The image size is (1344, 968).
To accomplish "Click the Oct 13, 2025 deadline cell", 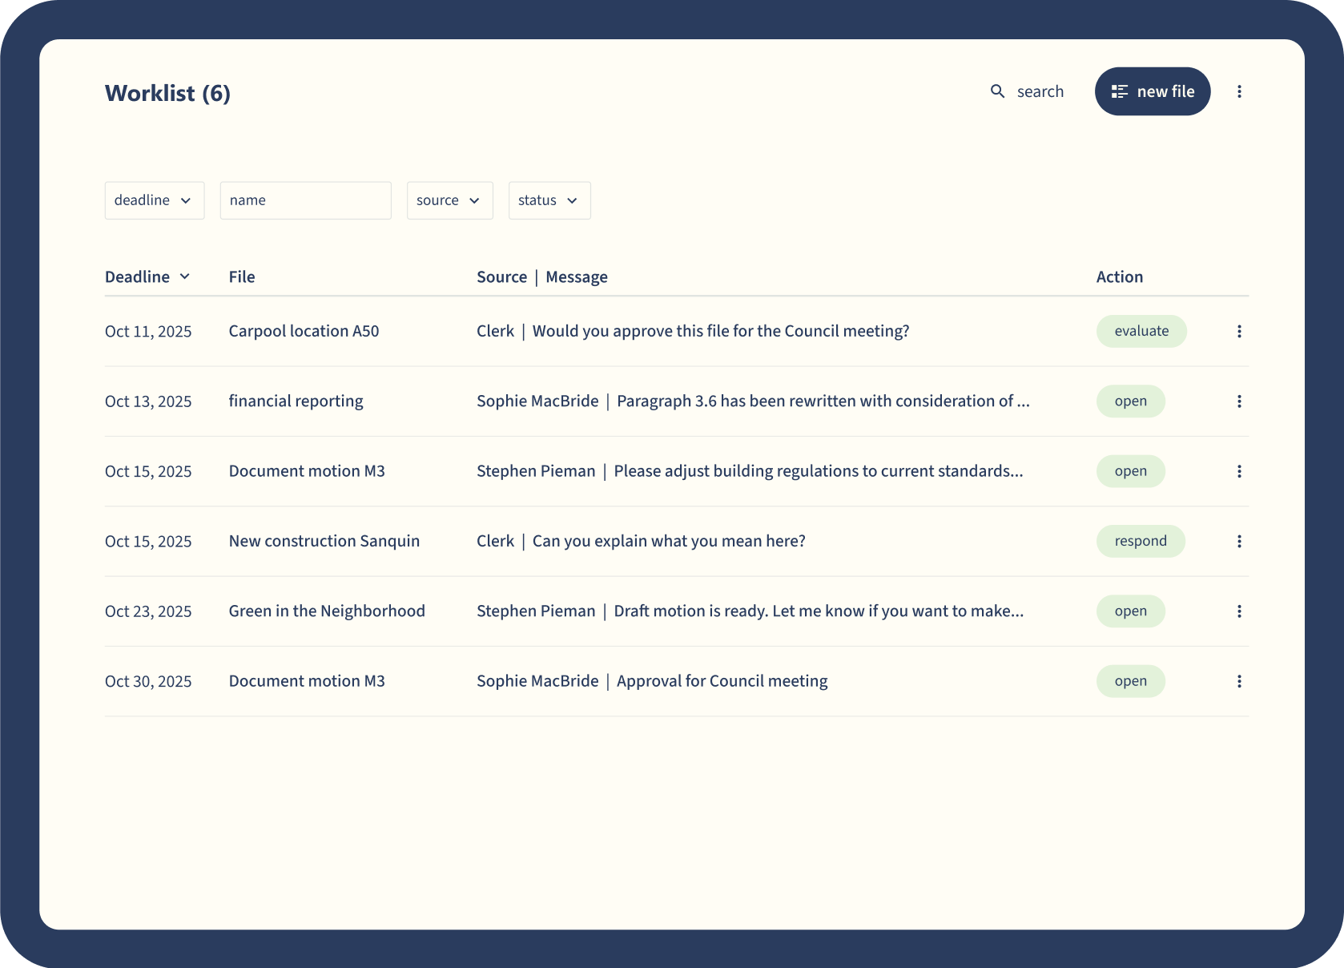I will pos(148,401).
